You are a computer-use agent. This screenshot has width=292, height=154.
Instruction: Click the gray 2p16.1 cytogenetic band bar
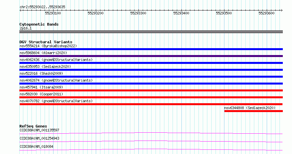point(151,32)
